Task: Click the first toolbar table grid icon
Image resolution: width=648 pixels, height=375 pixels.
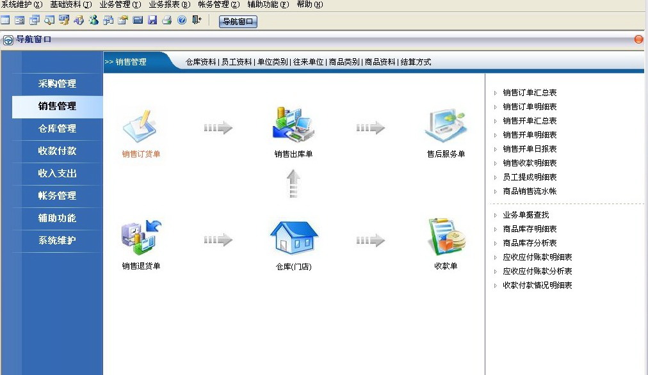Action: (5, 20)
